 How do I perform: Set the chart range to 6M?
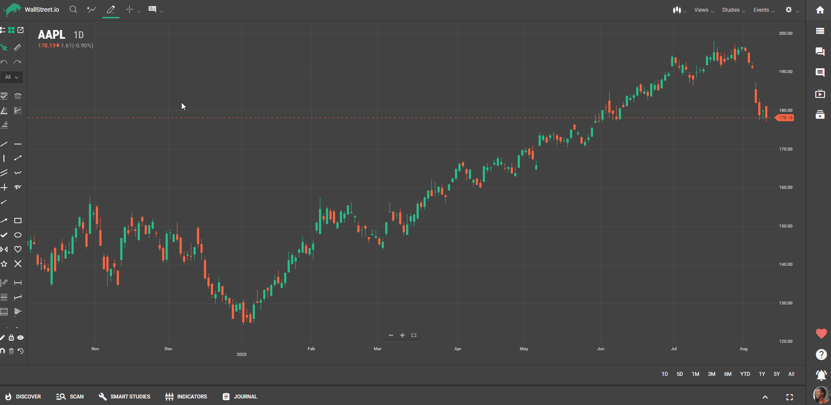[x=728, y=374]
